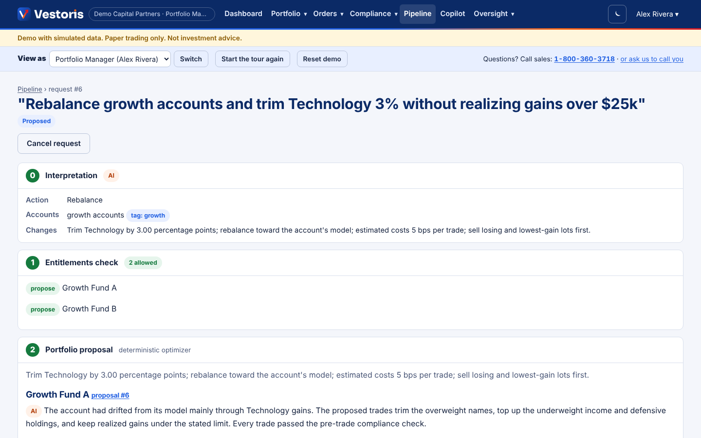Click the Proposed status badge
701x438 pixels.
point(37,121)
